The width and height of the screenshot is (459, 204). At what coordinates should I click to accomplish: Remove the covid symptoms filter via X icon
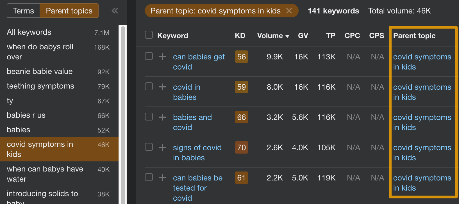click(x=289, y=11)
